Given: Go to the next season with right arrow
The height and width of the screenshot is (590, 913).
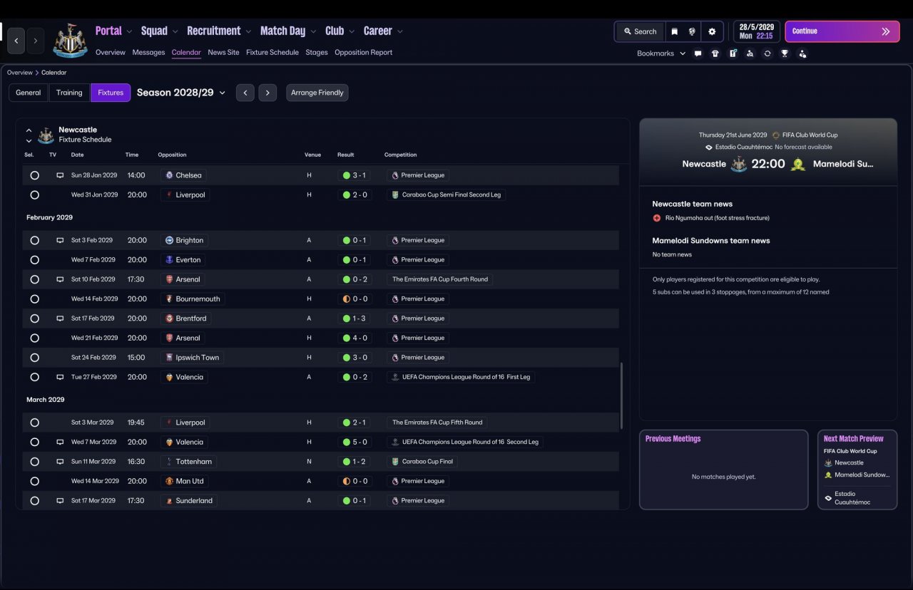Looking at the screenshot, I should [x=267, y=93].
